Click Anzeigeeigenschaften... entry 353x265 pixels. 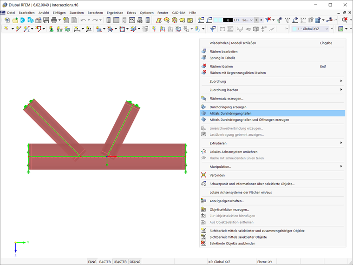point(273,201)
